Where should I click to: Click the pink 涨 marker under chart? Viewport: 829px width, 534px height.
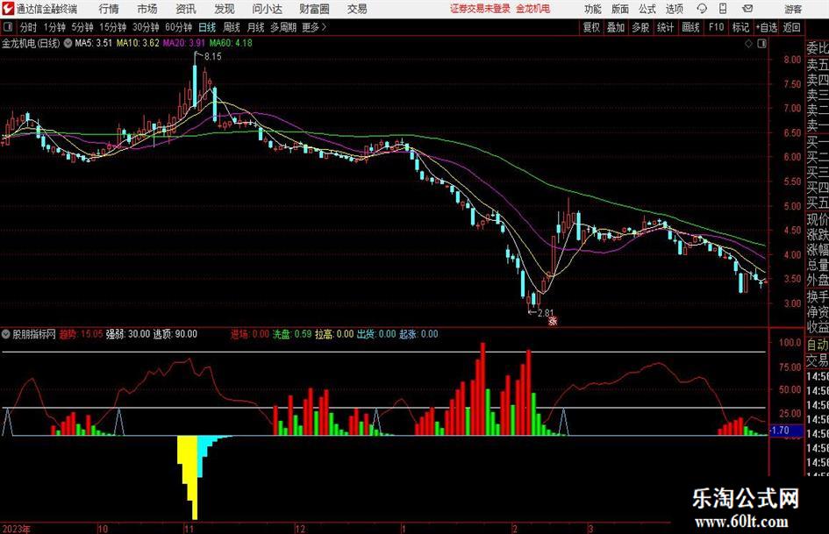(x=553, y=320)
